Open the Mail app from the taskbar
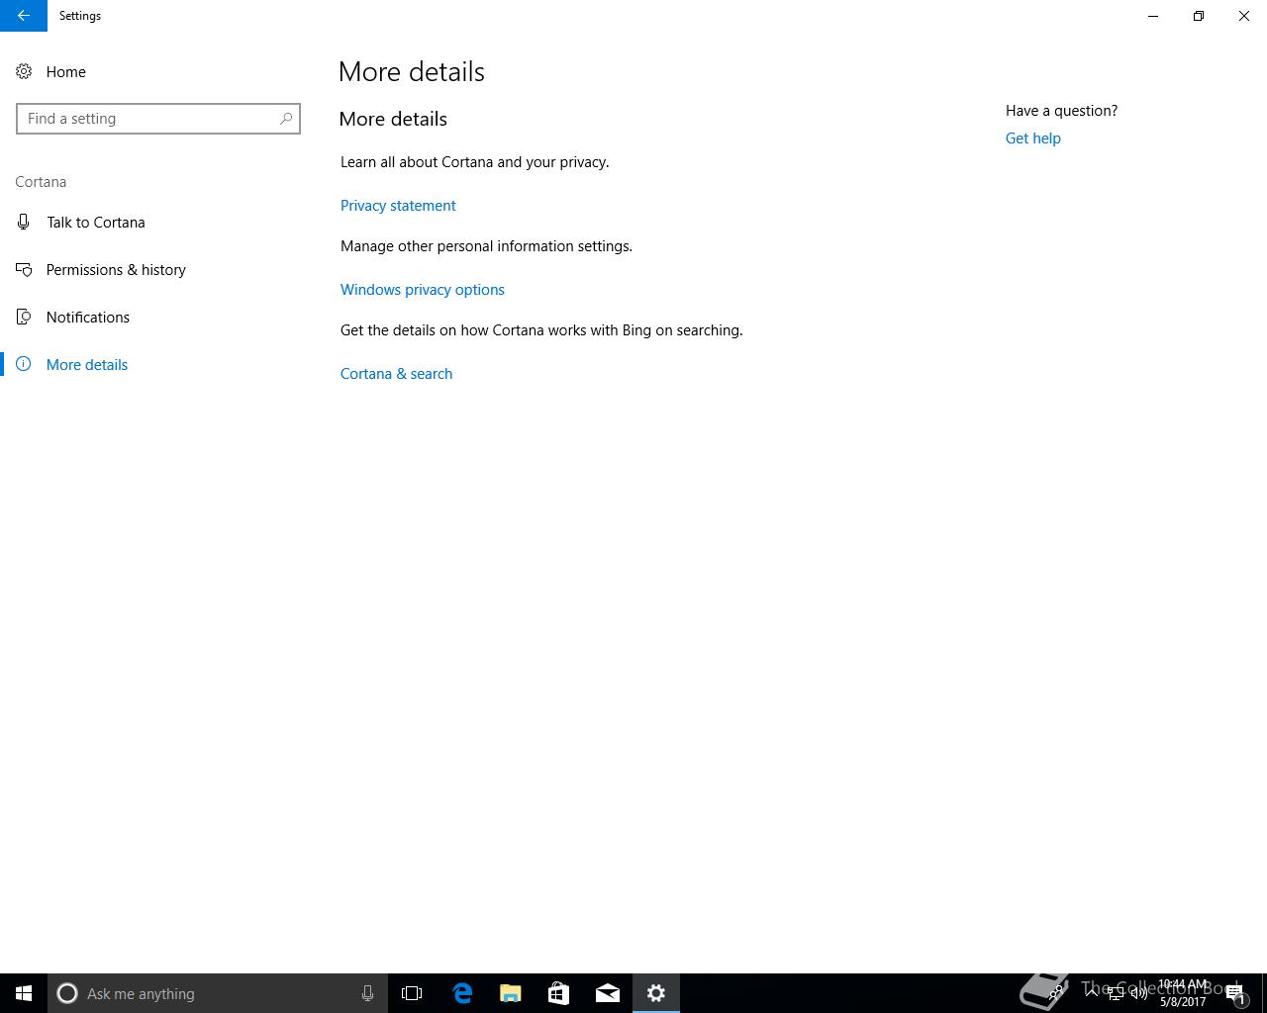The image size is (1267, 1013). [608, 993]
